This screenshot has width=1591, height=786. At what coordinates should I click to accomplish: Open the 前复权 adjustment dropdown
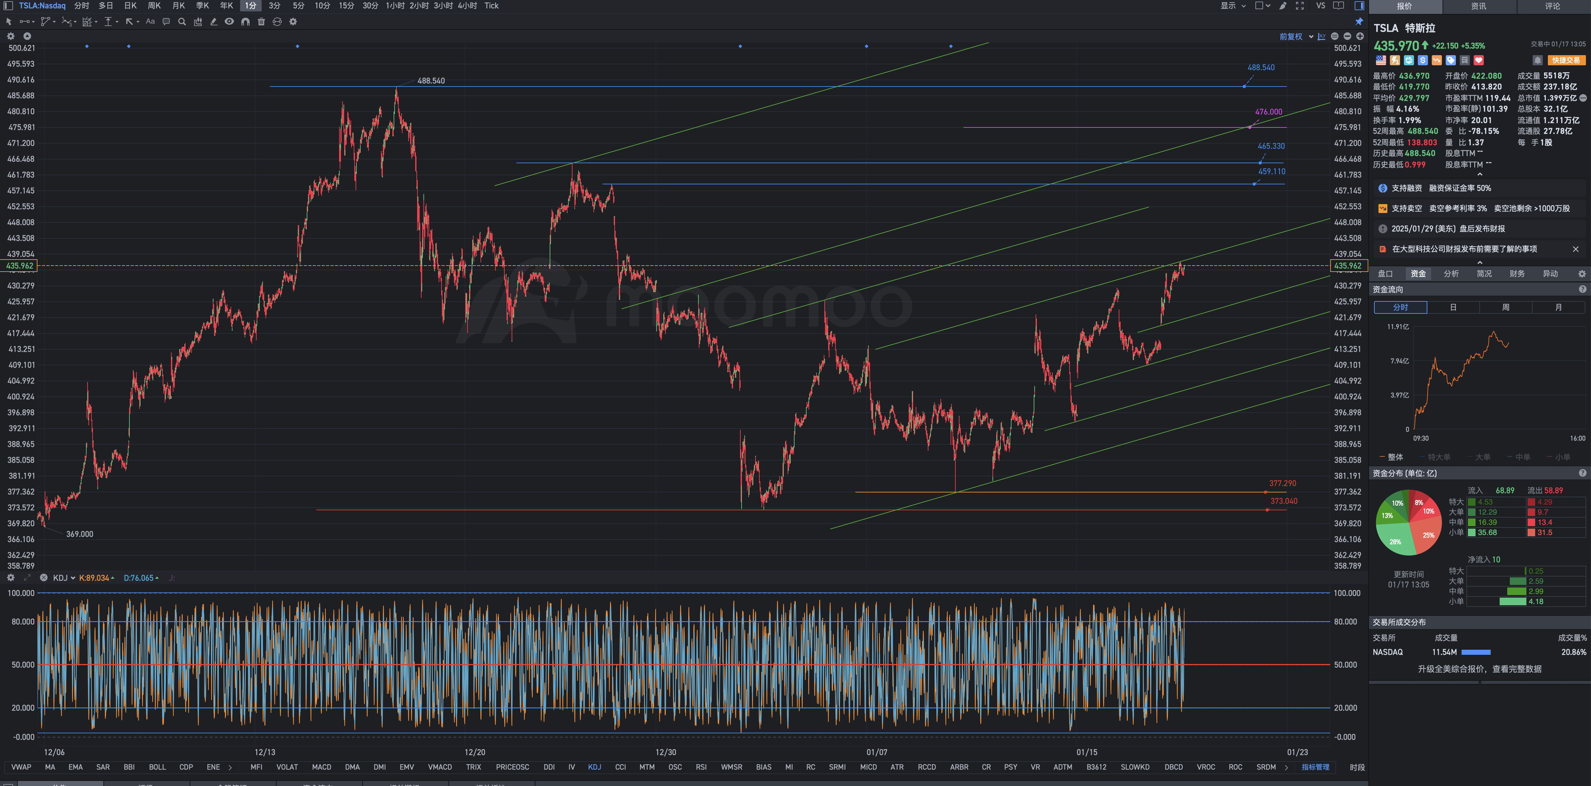tap(1296, 36)
